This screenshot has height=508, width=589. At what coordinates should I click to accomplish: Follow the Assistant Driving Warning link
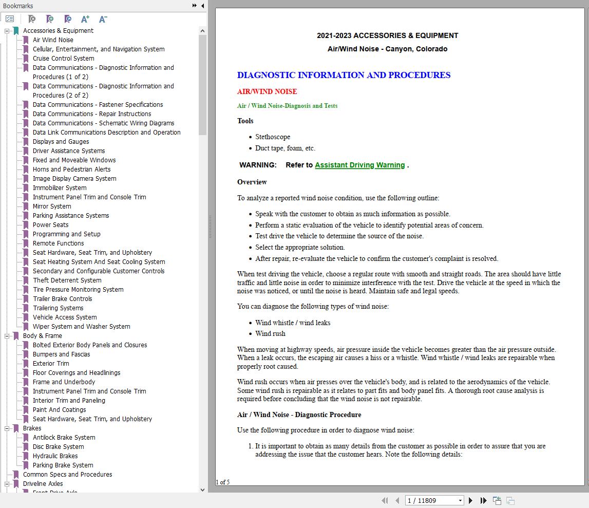click(360, 165)
